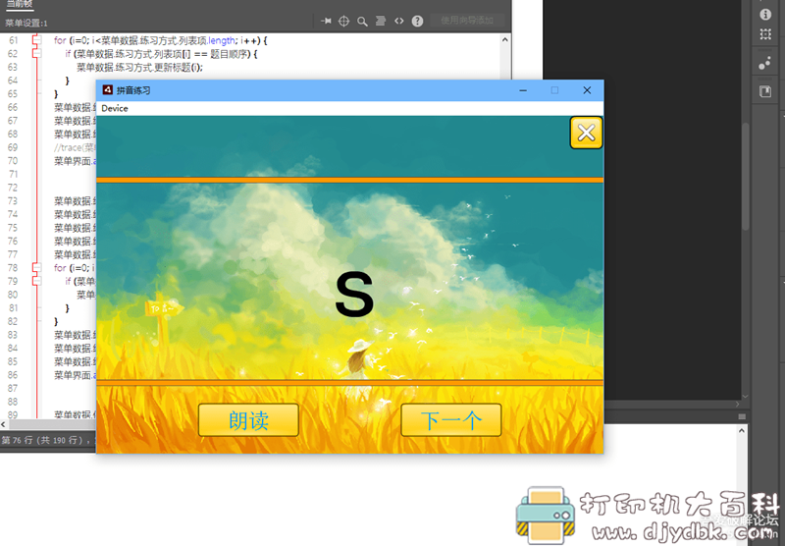This screenshot has width=785, height=546.
Task: Click the 使用向导添加 button
Action: point(467,20)
